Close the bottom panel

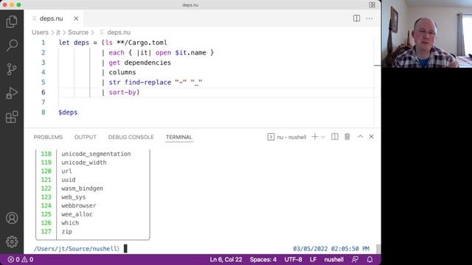point(371,137)
